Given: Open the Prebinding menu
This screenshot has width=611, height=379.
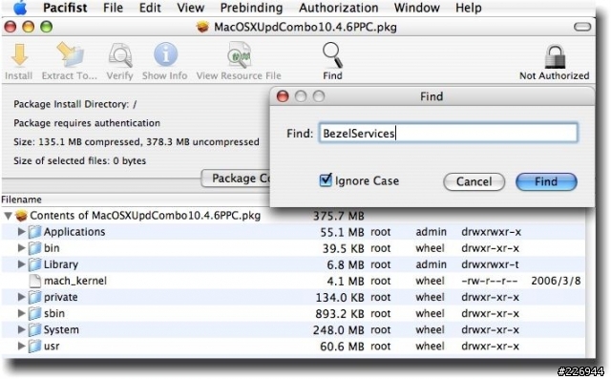Looking at the screenshot, I should pos(251,8).
